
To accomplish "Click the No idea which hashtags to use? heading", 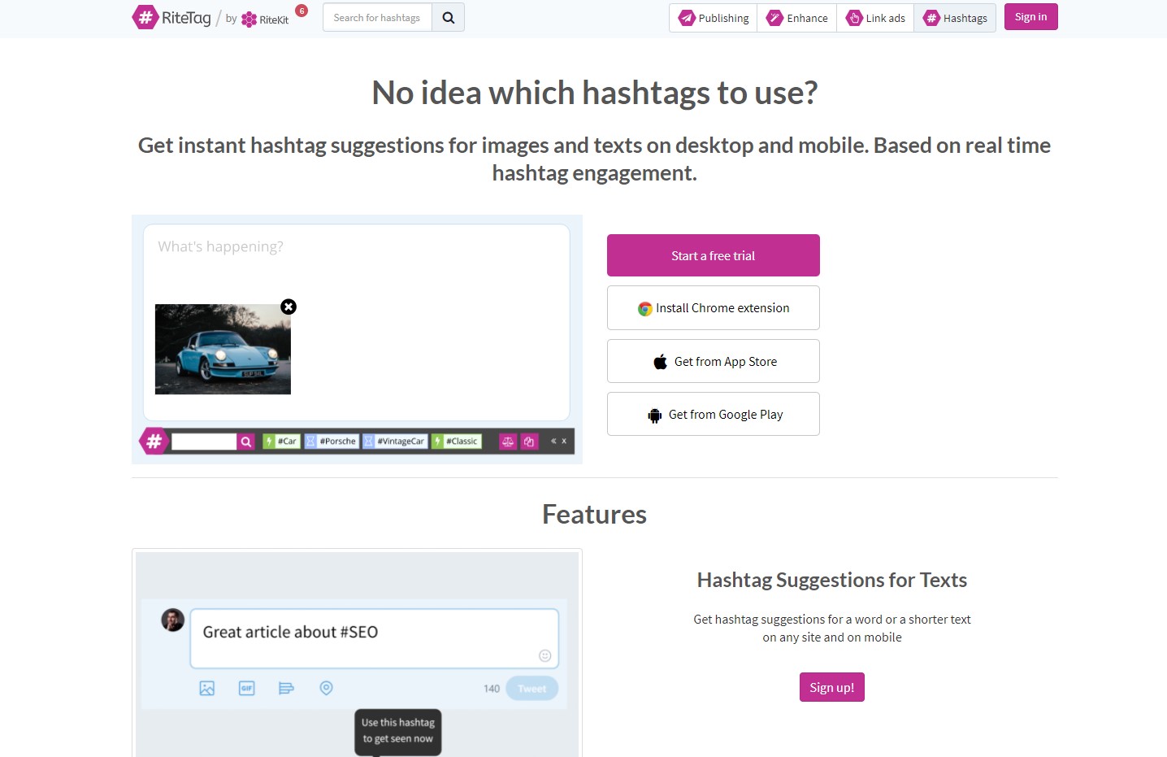I will click(x=594, y=93).
